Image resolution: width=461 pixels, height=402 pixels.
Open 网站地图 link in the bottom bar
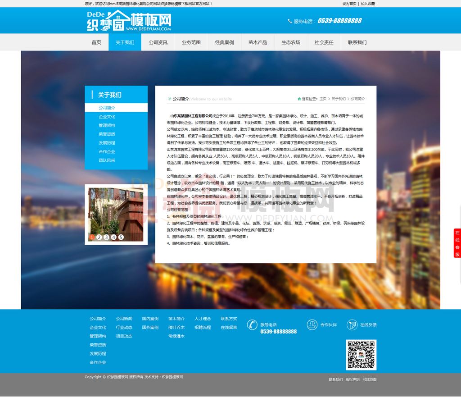point(369,379)
